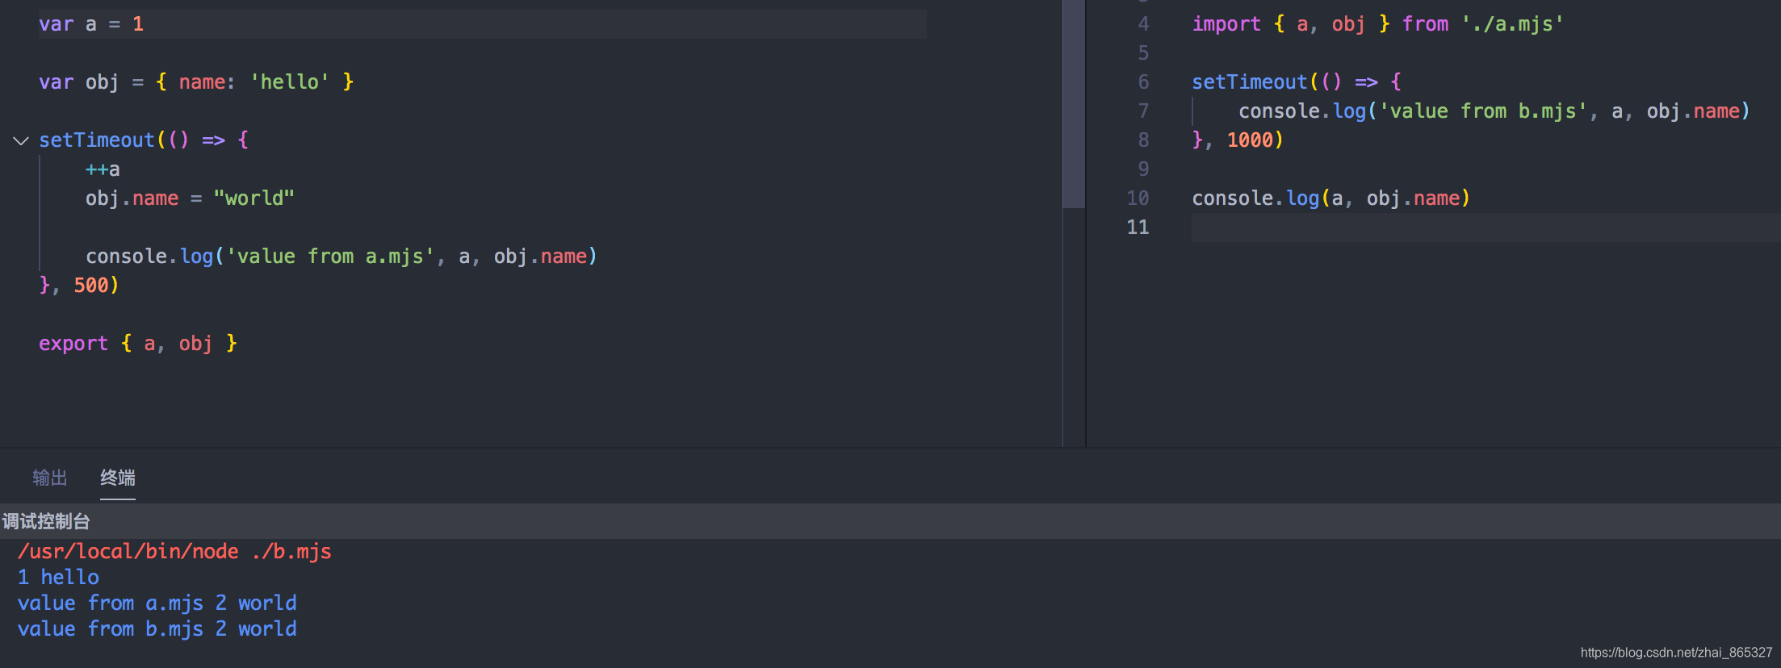Click console.log 'value from a.mjs' line
The image size is (1781, 668).
click(x=342, y=257)
